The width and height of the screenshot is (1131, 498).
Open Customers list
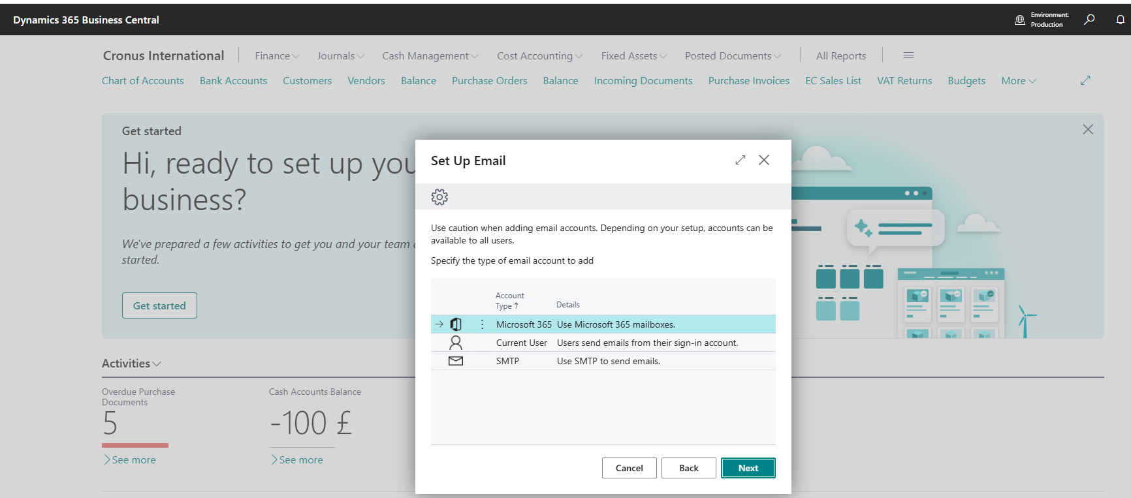[x=307, y=81]
